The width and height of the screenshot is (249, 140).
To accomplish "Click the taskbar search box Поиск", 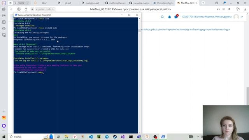I will [25, 136].
